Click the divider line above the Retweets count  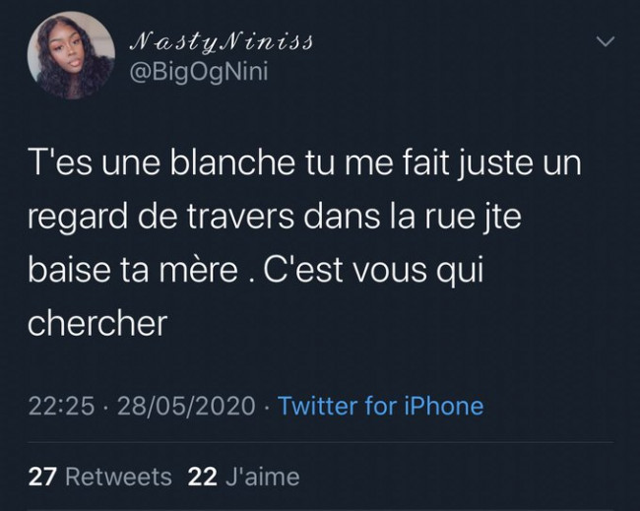(321, 442)
